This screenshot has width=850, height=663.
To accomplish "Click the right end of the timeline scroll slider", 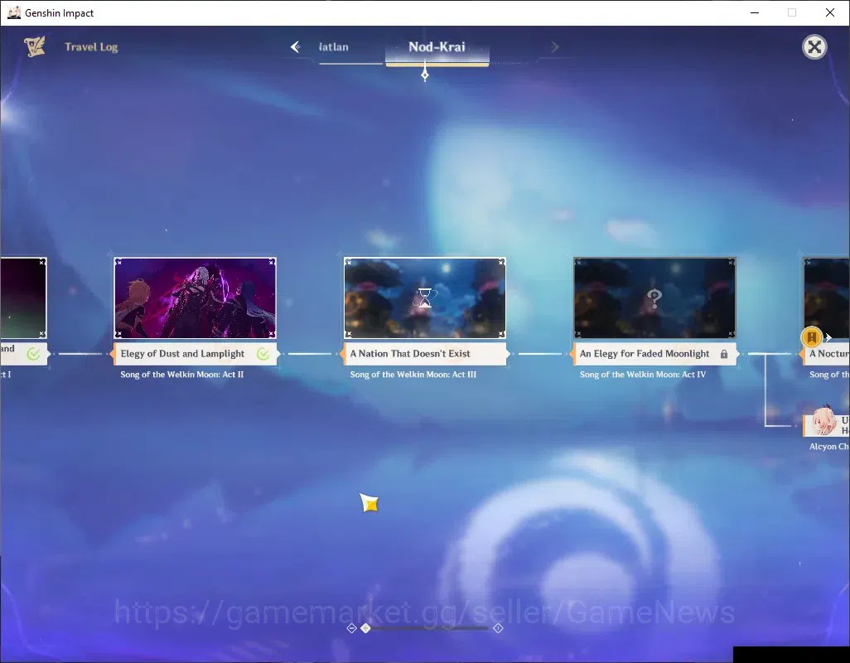I will pos(498,627).
